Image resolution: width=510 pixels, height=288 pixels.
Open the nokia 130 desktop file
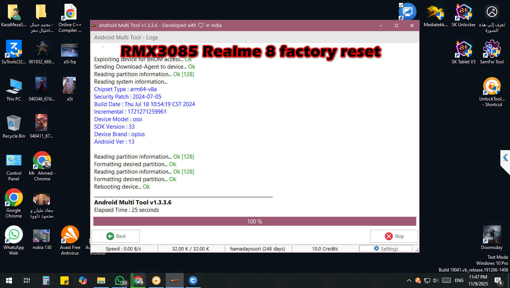click(42, 238)
